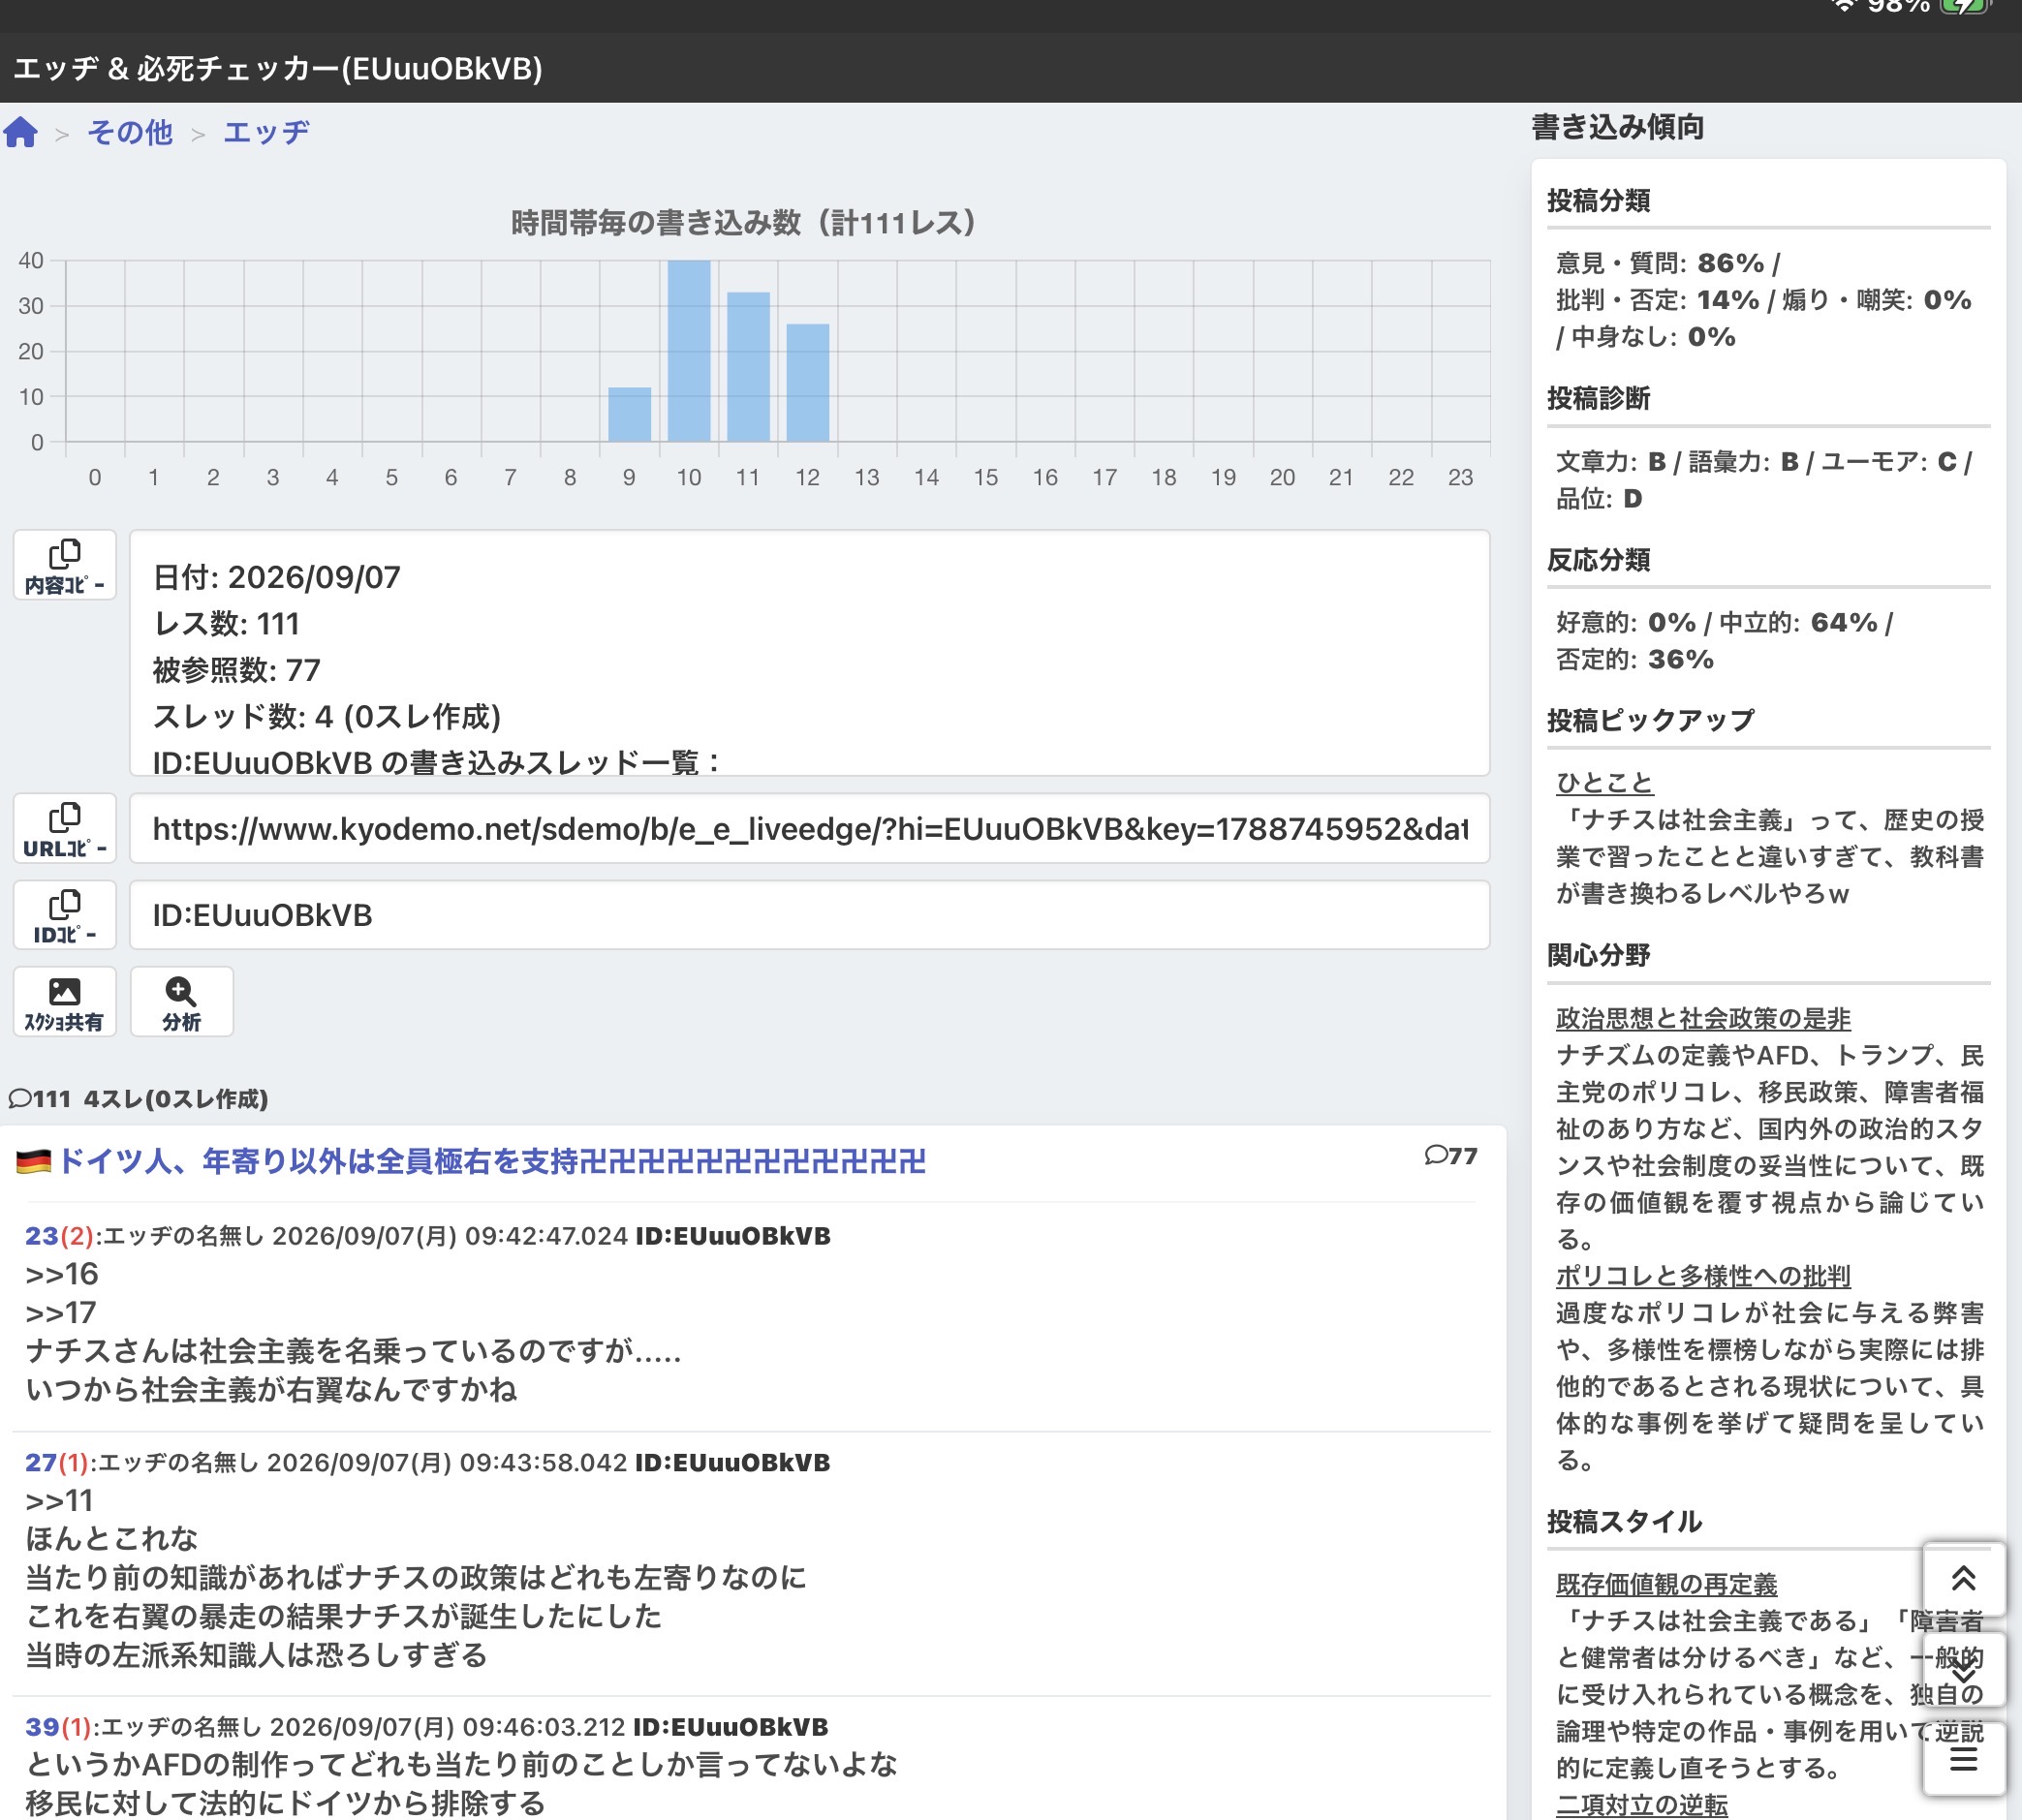Copy content with 内容コピー button
2022x1820 pixels.
coord(65,566)
